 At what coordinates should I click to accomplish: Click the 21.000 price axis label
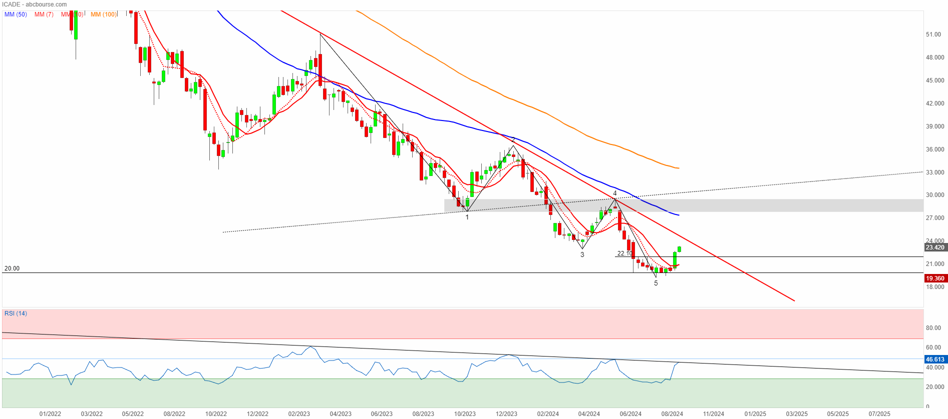pyautogui.click(x=935, y=264)
